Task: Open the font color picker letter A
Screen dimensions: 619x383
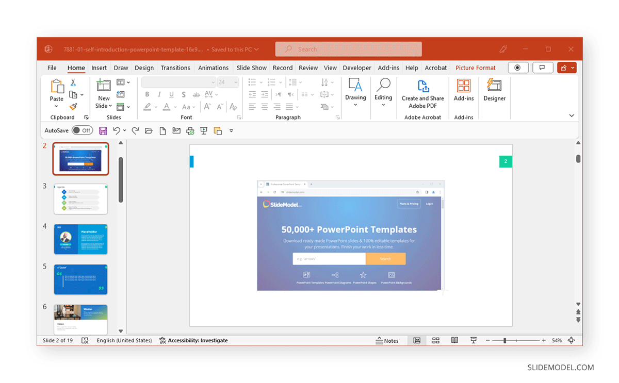Action: pos(167,107)
